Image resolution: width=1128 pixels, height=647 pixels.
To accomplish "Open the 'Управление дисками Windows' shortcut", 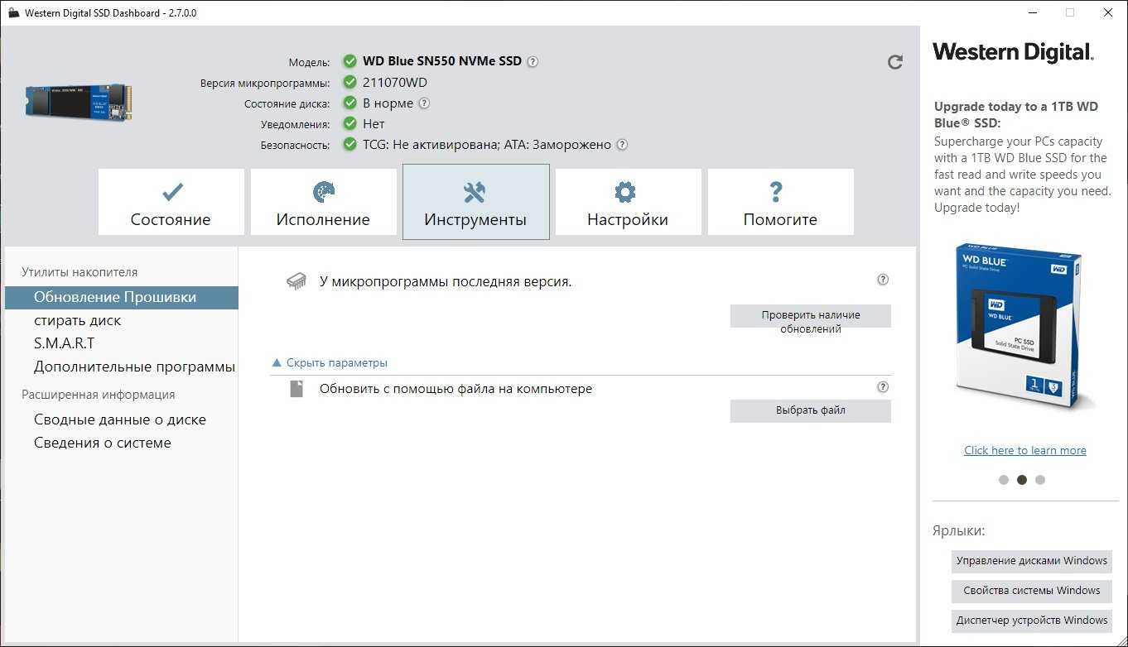I will tap(1031, 561).
